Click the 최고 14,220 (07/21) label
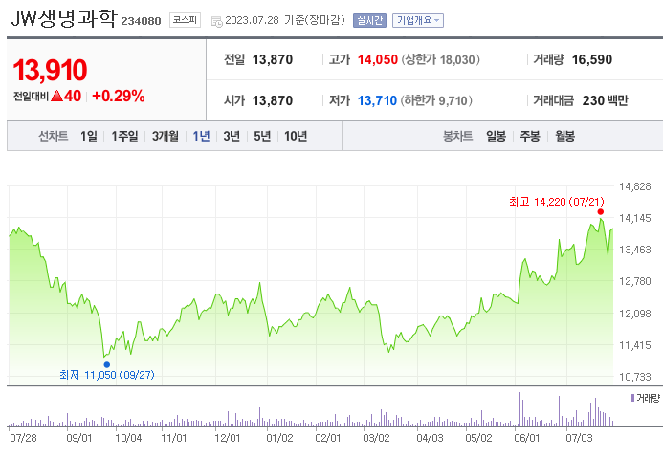Screen dimensions: 663x458 coord(557,202)
